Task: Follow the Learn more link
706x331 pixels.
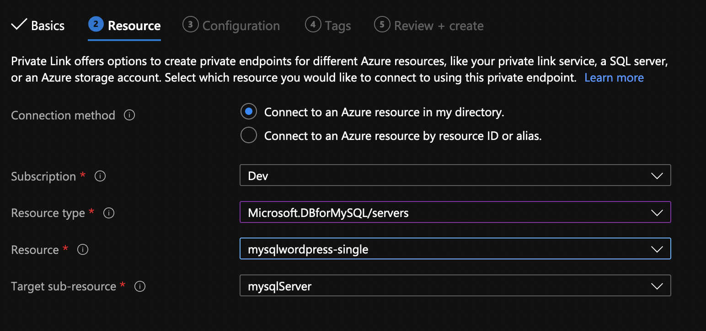Action: (614, 78)
